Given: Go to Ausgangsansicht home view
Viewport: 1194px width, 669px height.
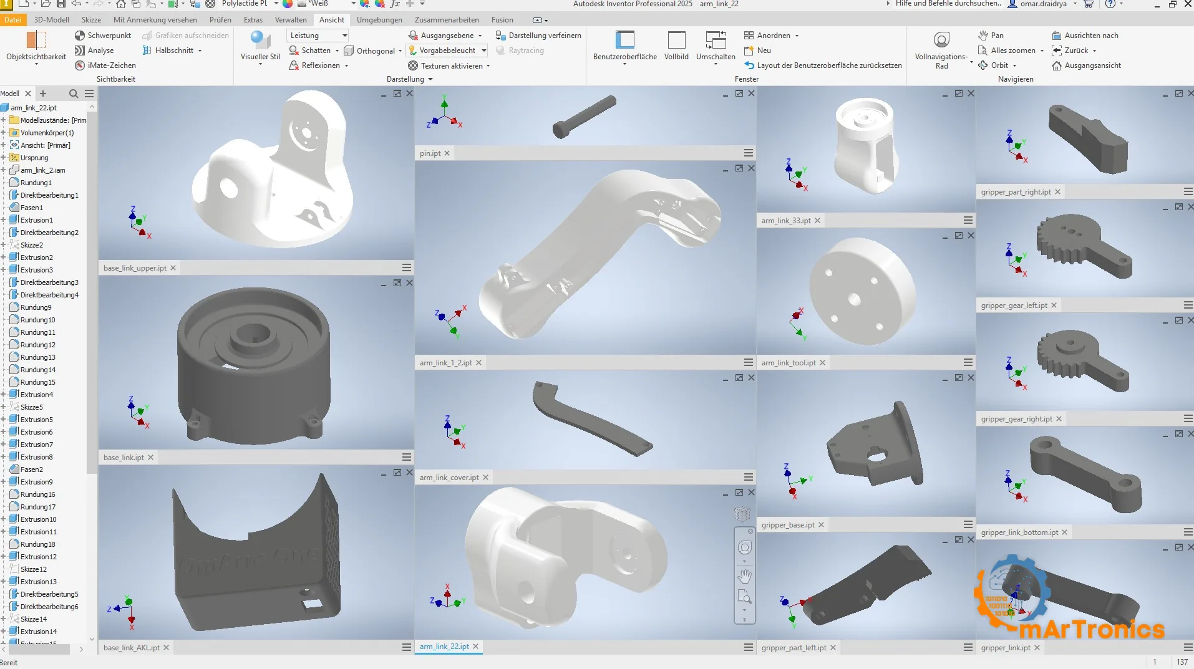Looking at the screenshot, I should pos(1086,65).
